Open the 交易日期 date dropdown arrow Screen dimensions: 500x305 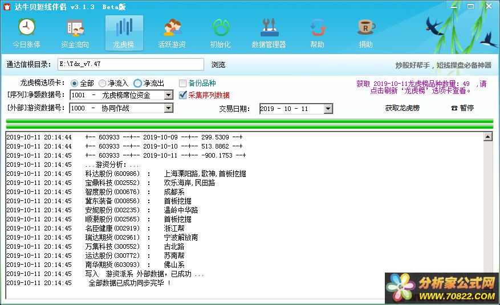click(x=328, y=109)
